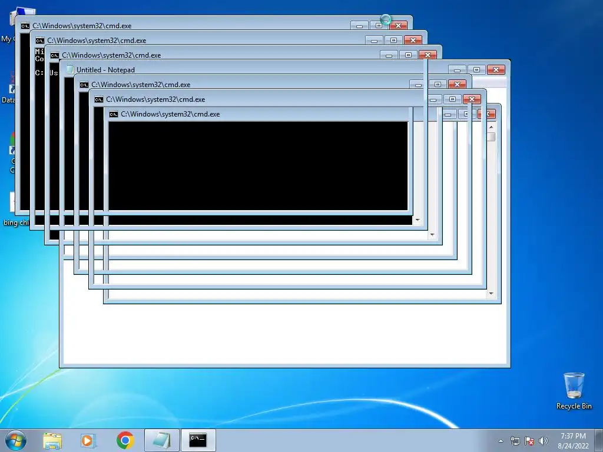Click inside black console of frontmost cmd window
Screen dimensions: 603x452
pyautogui.click(x=258, y=166)
